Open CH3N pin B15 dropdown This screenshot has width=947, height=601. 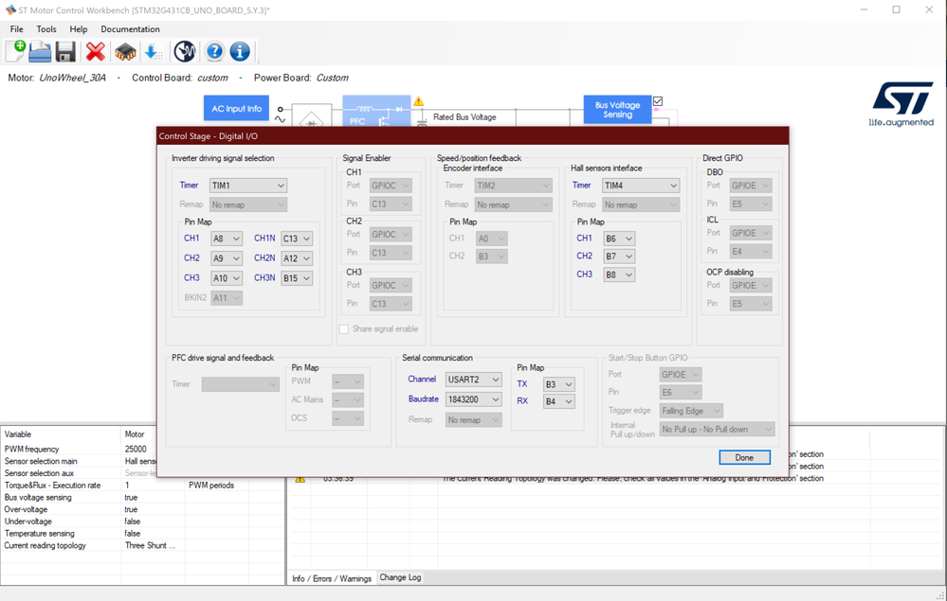click(x=297, y=278)
